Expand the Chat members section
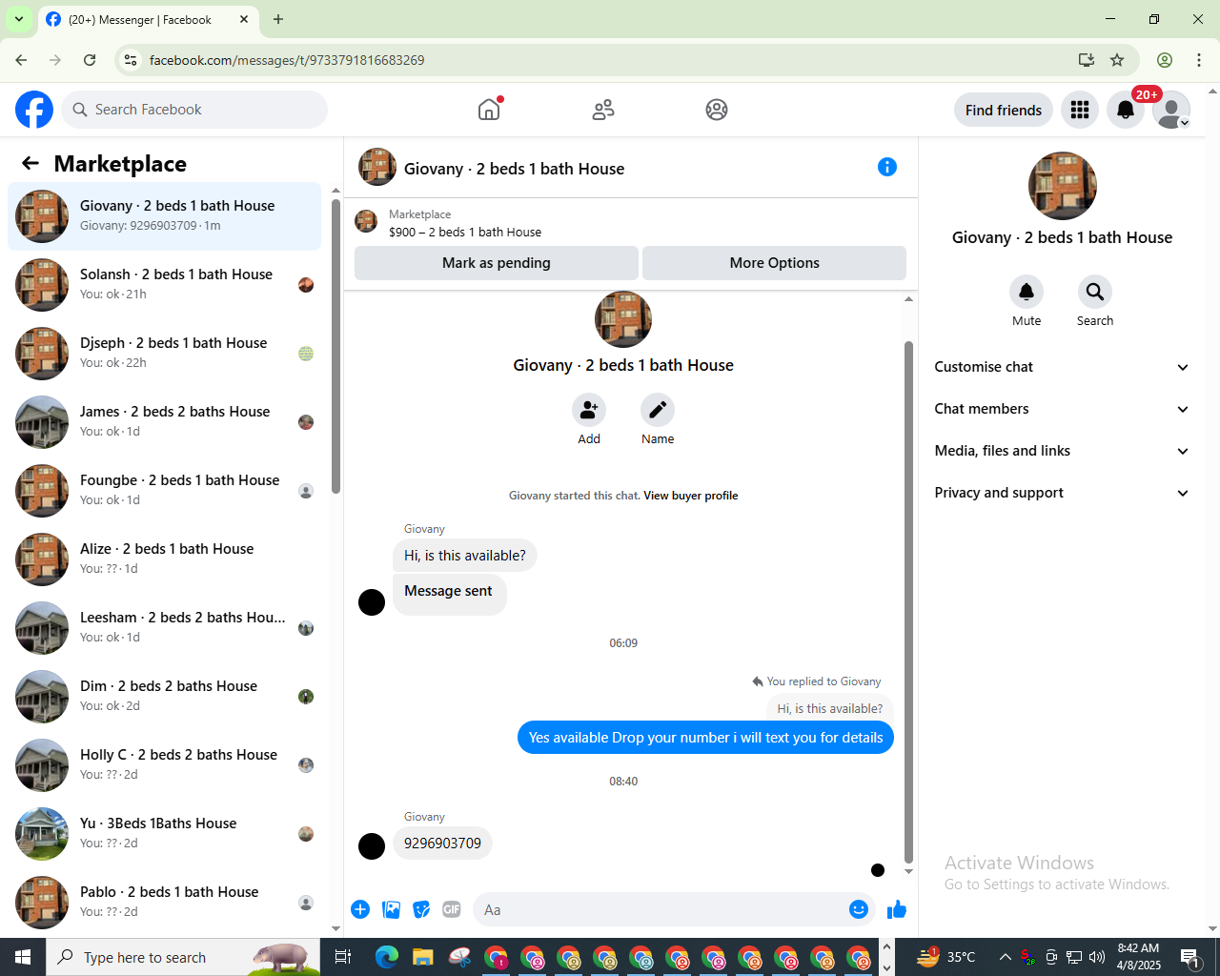This screenshot has height=976, width=1220. click(x=1062, y=409)
